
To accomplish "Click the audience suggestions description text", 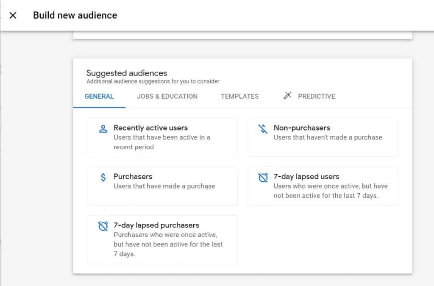I will [152, 81].
